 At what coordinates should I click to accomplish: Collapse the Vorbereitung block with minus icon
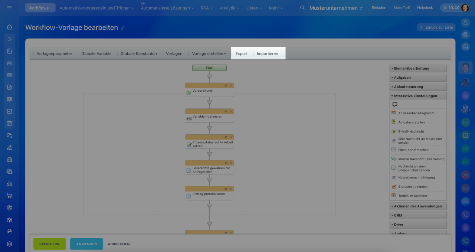[221, 85]
